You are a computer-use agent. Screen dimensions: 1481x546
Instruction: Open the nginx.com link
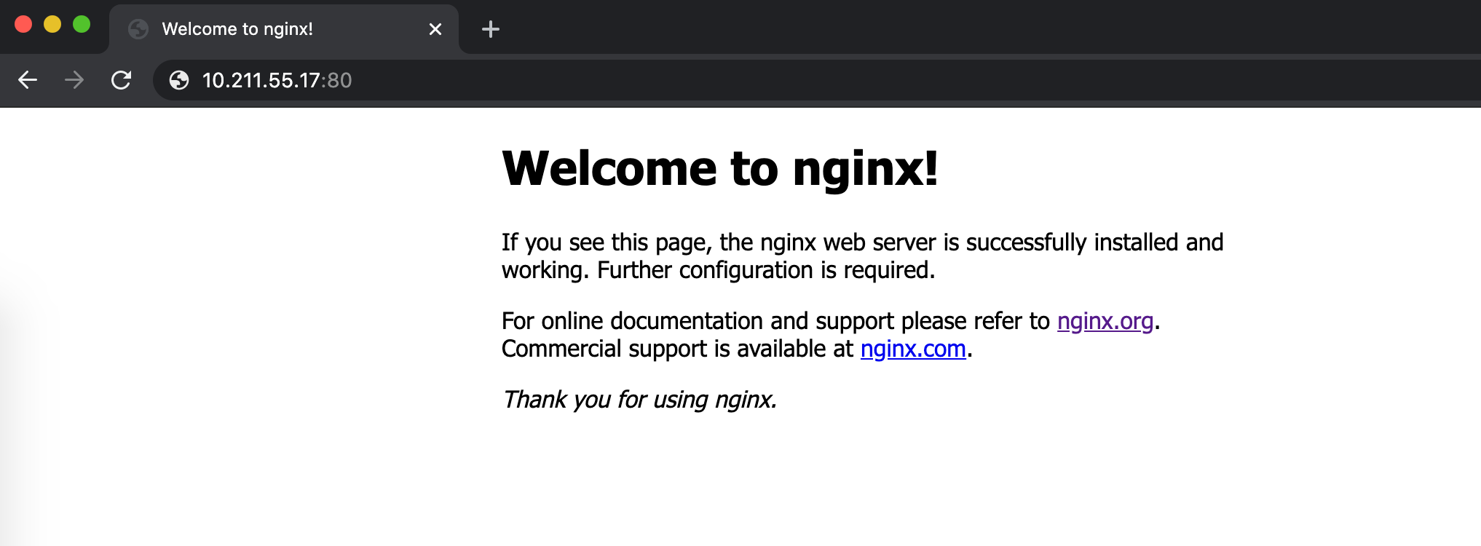(x=913, y=349)
